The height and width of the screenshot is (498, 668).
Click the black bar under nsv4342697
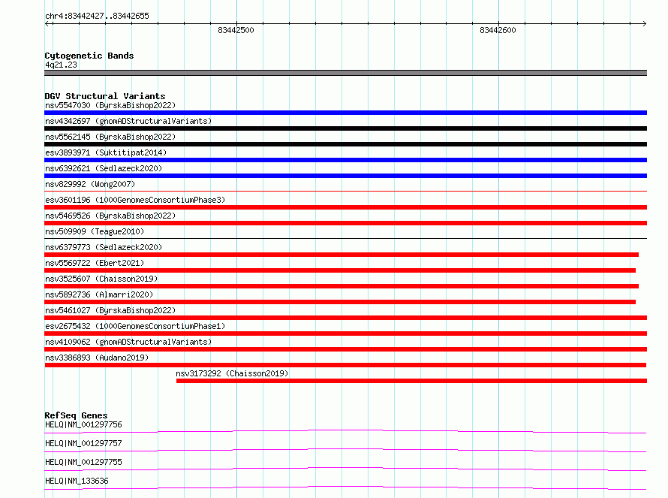coord(345,128)
